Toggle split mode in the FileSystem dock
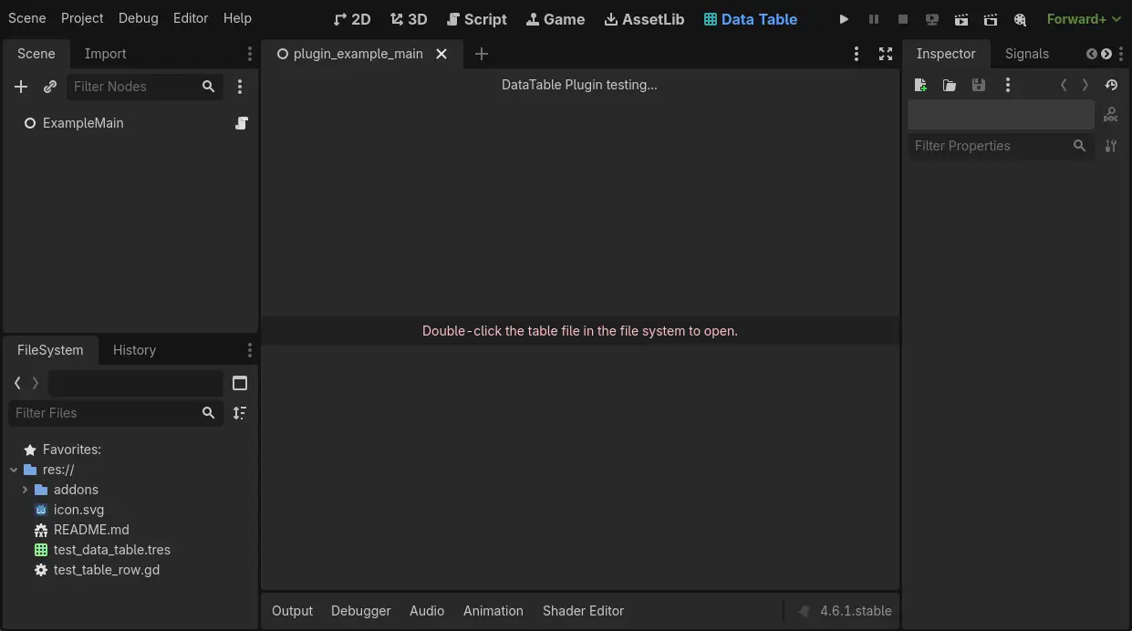 pos(240,383)
